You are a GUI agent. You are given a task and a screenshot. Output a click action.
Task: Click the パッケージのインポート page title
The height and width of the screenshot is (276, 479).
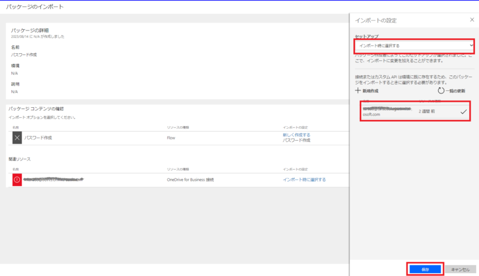click(35, 7)
